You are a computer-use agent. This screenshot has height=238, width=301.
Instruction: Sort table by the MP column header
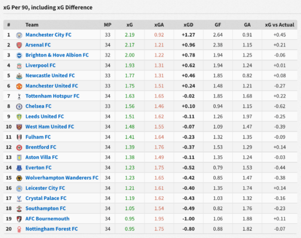[107, 25]
